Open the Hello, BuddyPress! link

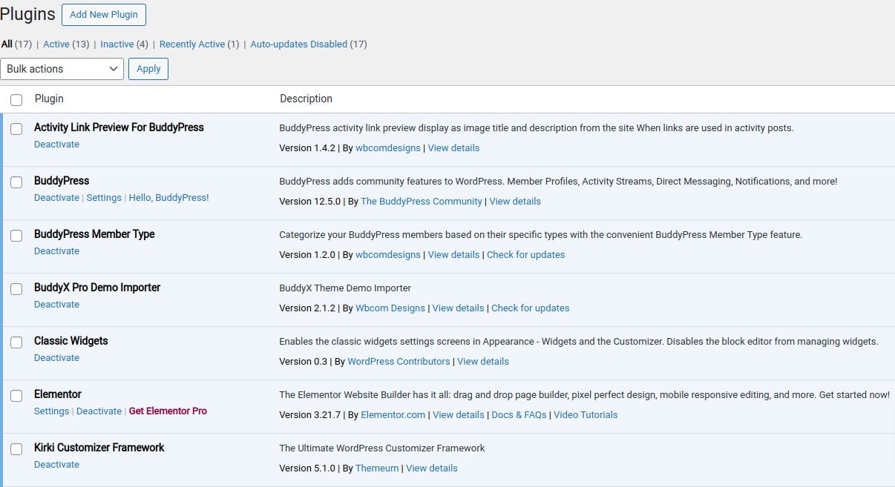tap(168, 197)
